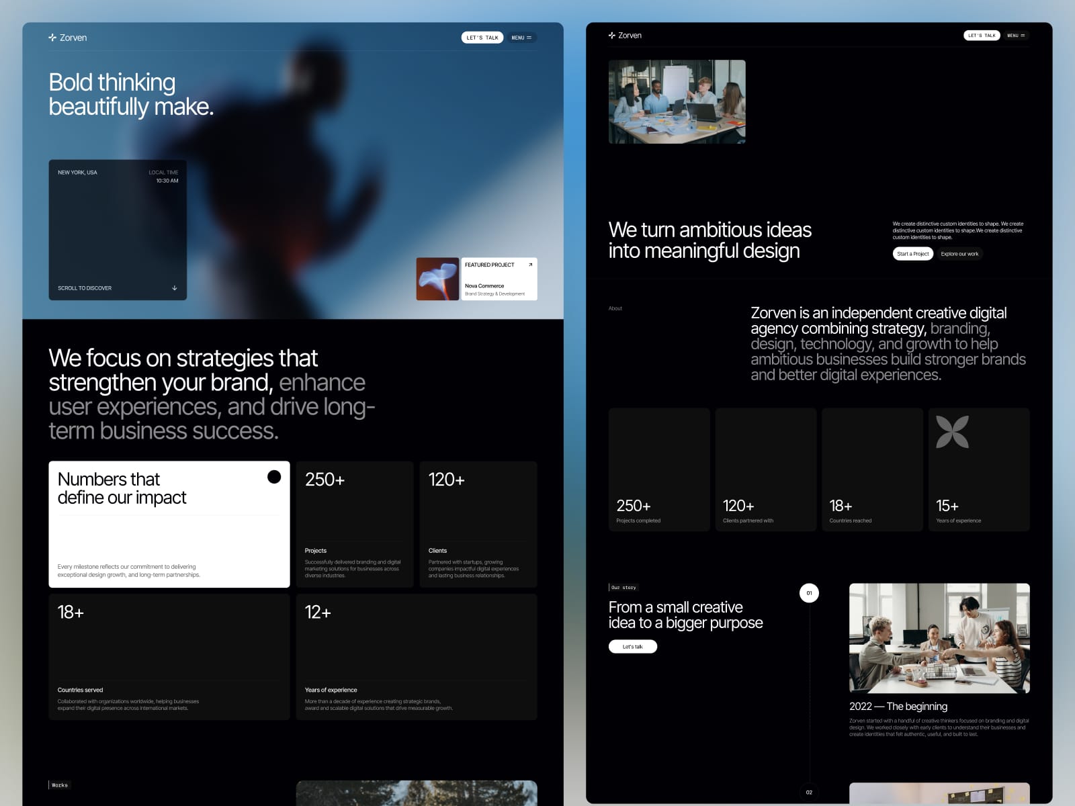1075x806 pixels.
Task: Click the Zorven logo in right mockup
Action: click(x=625, y=35)
